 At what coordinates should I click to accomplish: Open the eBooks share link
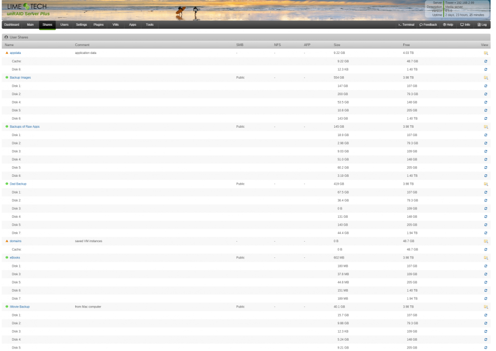(15, 257)
